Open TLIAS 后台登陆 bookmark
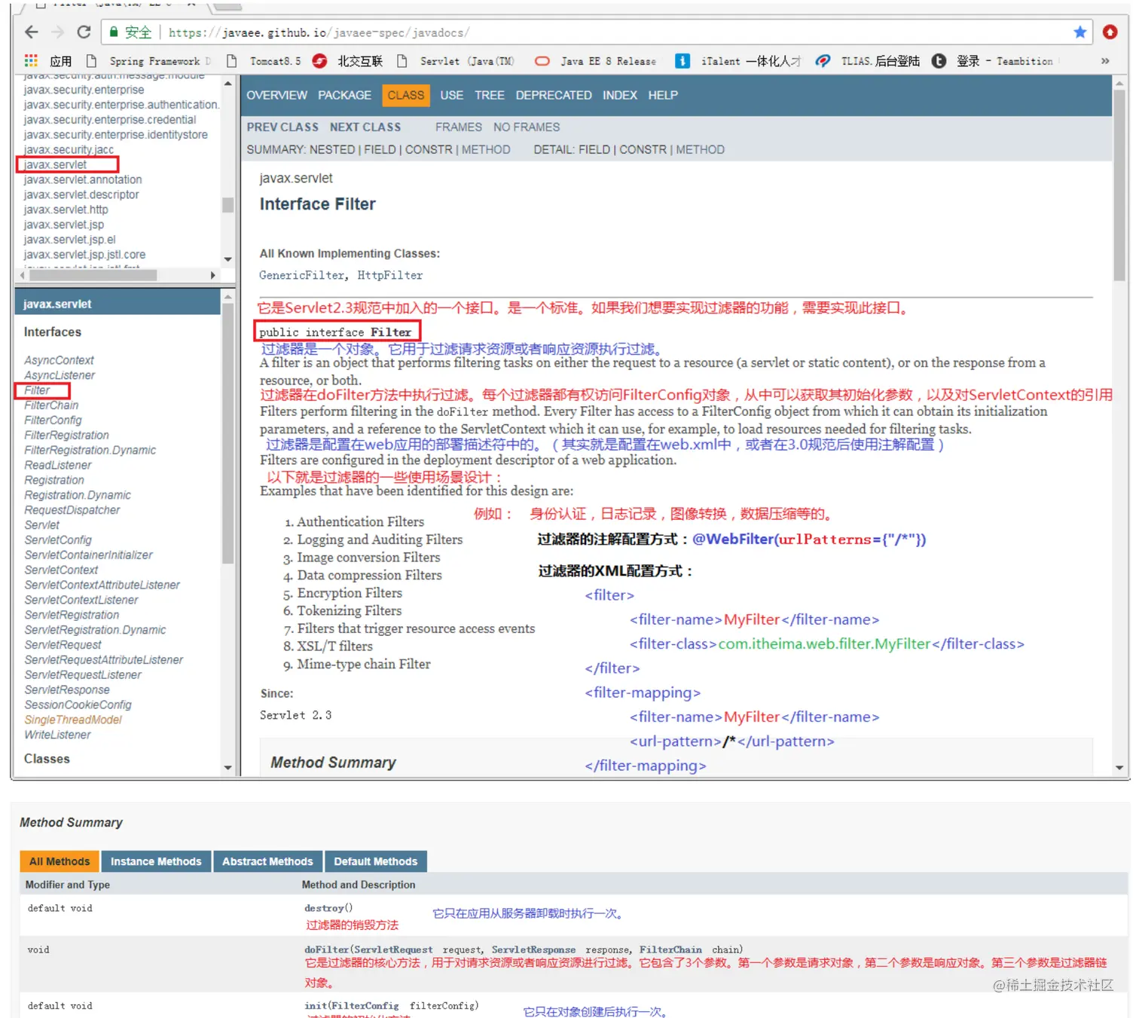Screen dimensions: 1139x1018 point(869,61)
